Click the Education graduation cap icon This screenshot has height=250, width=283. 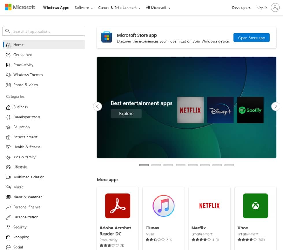click(8, 127)
